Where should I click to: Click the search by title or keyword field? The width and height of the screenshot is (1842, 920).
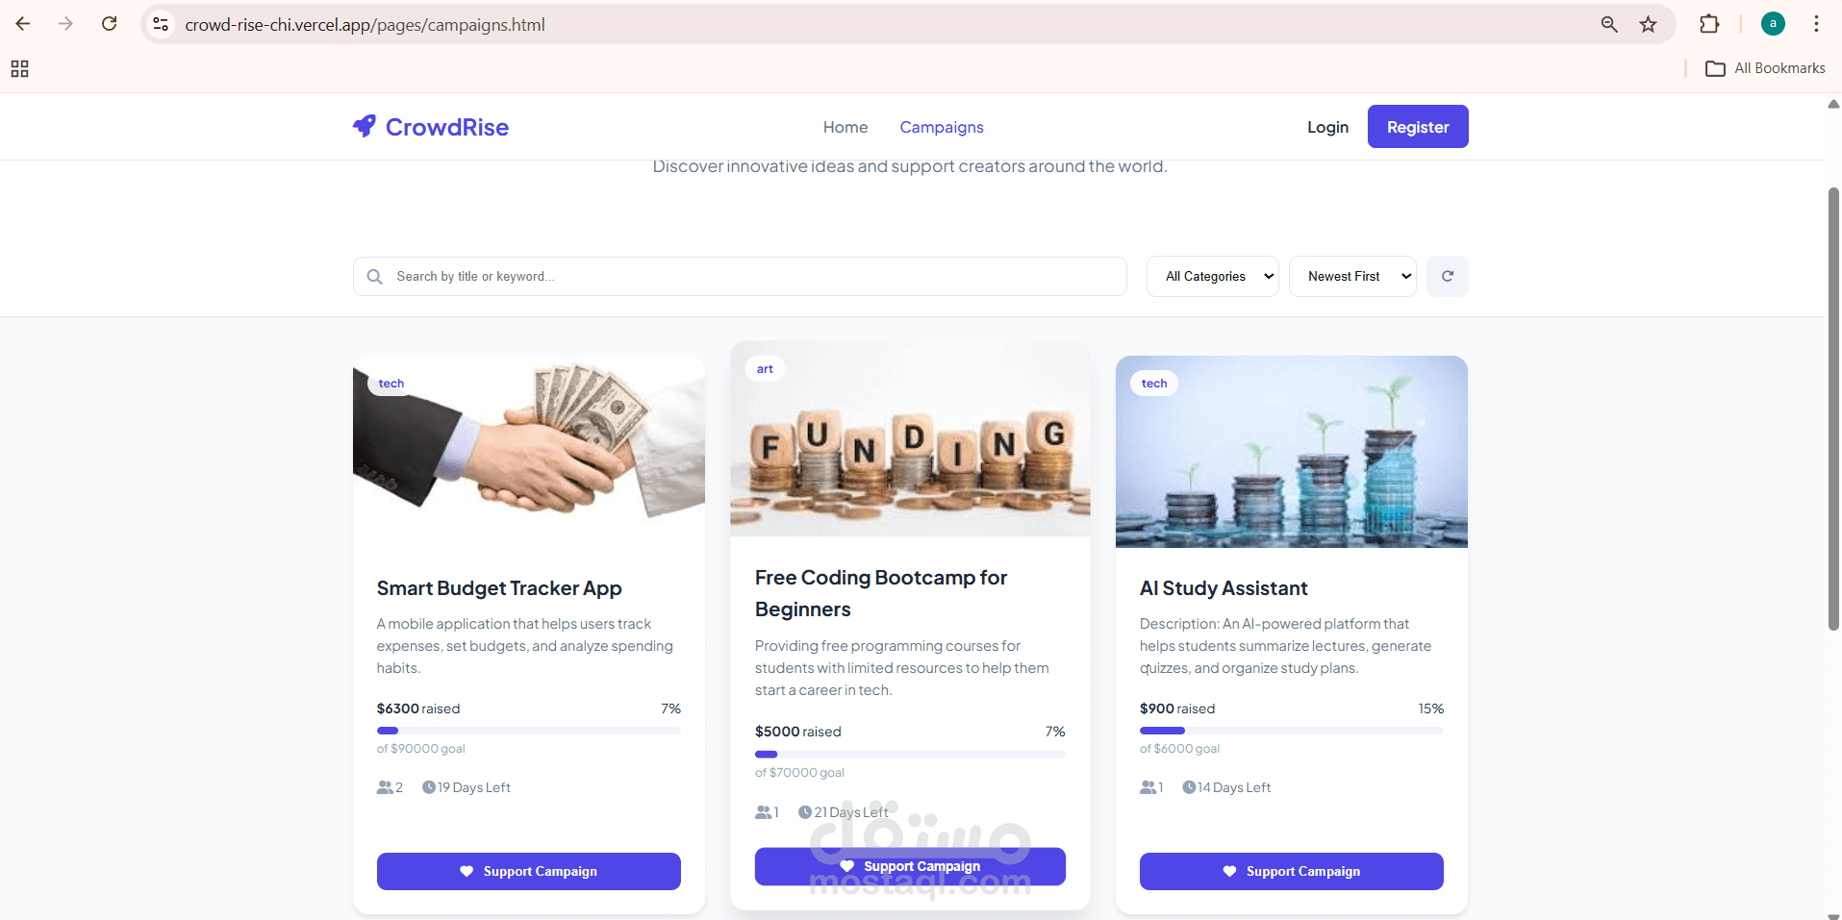[x=740, y=276]
